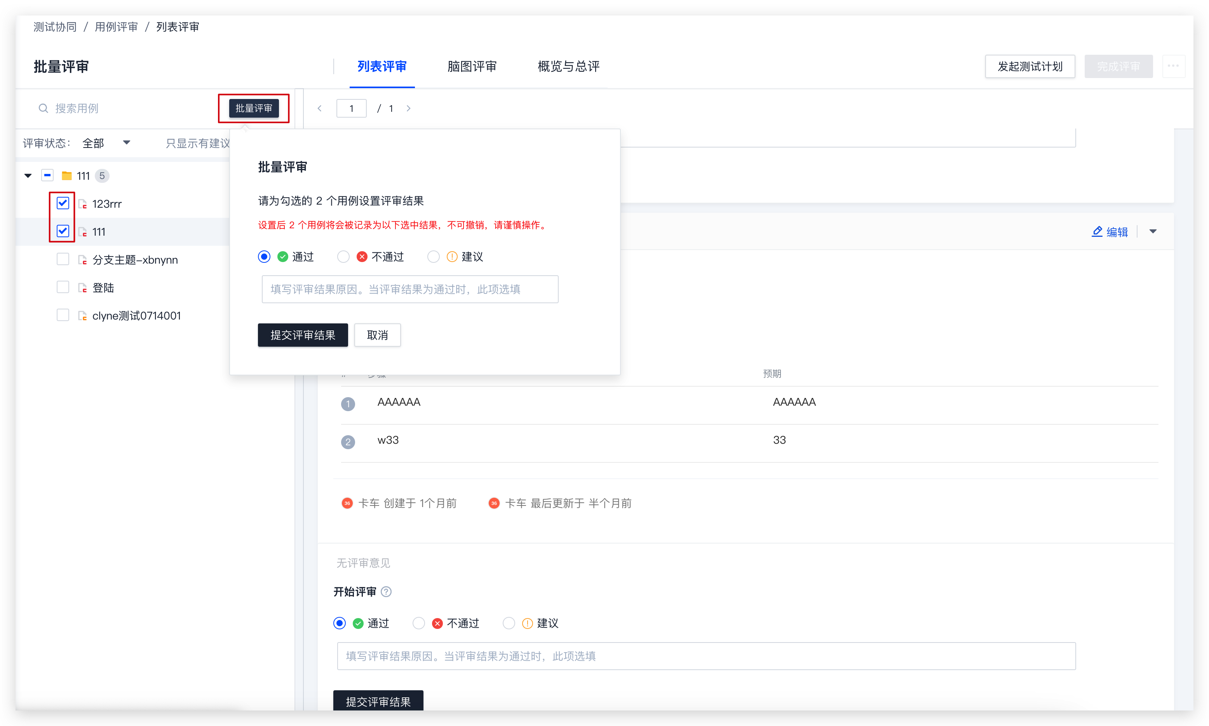The width and height of the screenshot is (1209, 726).
Task: Submit review result at page bottom
Action: tap(378, 701)
